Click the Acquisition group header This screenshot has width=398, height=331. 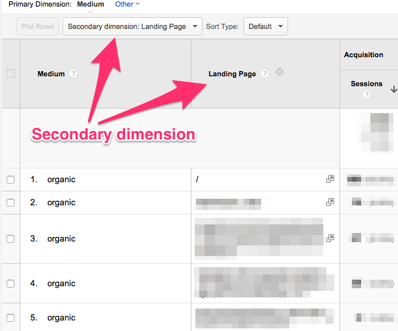[x=364, y=55]
